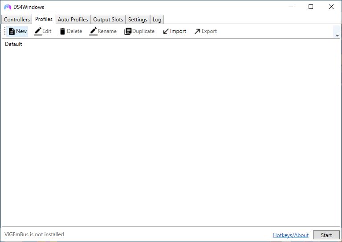Click the Export arrow button
342x242 pixels.
tap(205, 31)
